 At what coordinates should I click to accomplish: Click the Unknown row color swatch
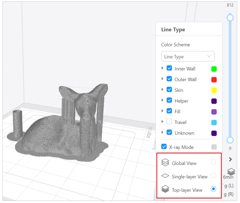point(214,133)
